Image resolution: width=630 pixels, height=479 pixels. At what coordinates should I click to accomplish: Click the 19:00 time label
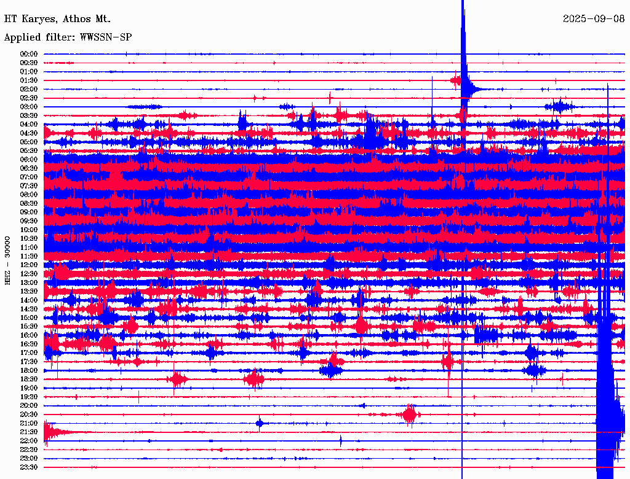pos(29,388)
